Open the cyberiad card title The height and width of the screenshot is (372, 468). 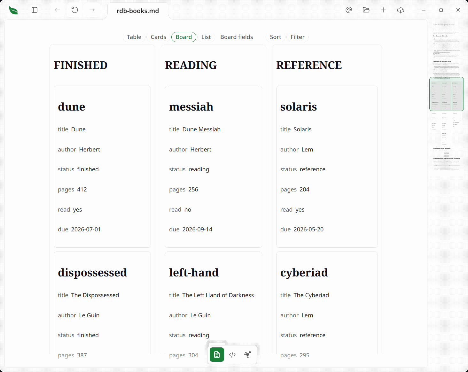304,273
